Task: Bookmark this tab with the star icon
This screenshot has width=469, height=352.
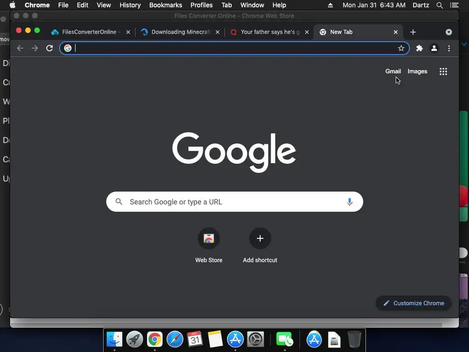Action: pos(401,48)
